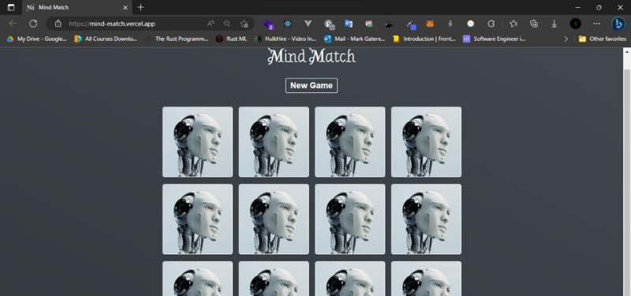Flip the first card in row two

click(x=197, y=219)
